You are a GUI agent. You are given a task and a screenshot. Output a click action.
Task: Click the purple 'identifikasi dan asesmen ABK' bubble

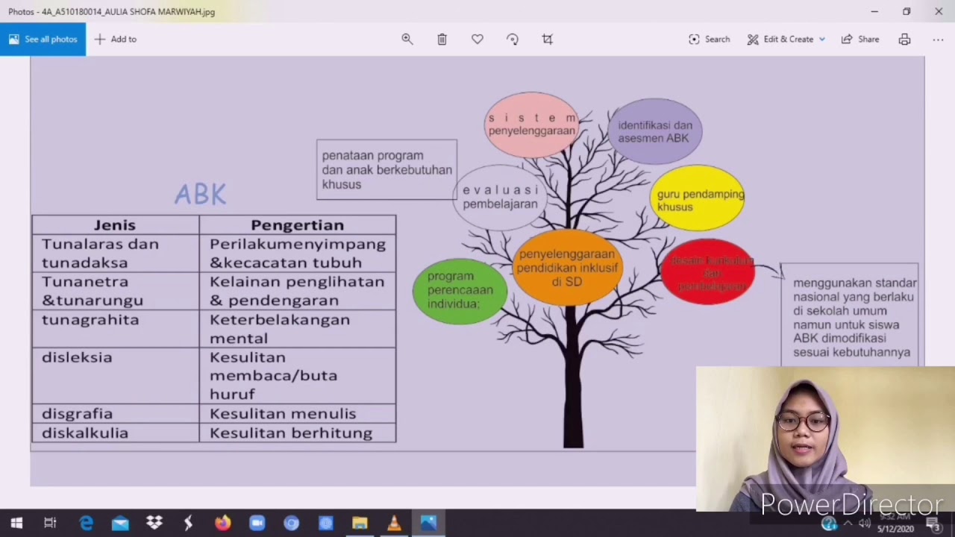[655, 131]
